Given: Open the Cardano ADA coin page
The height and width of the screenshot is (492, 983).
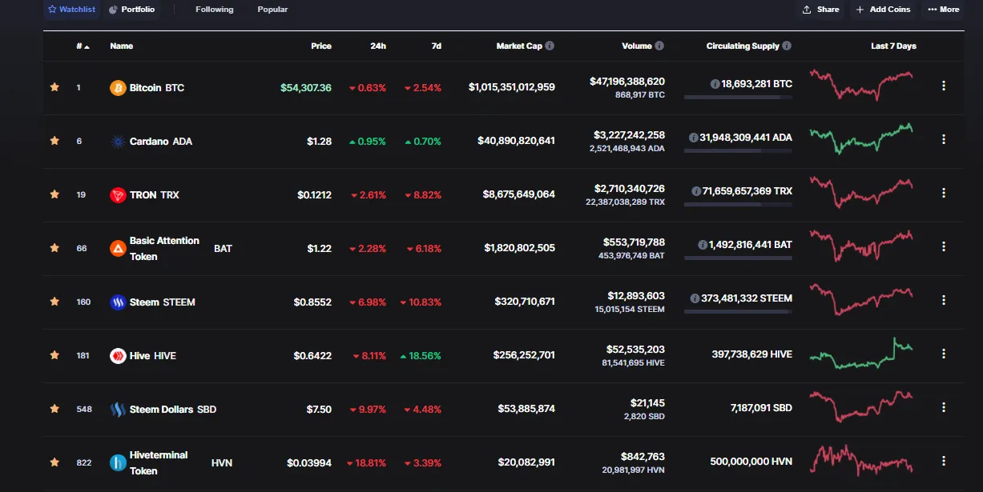Looking at the screenshot, I should pos(161,142).
